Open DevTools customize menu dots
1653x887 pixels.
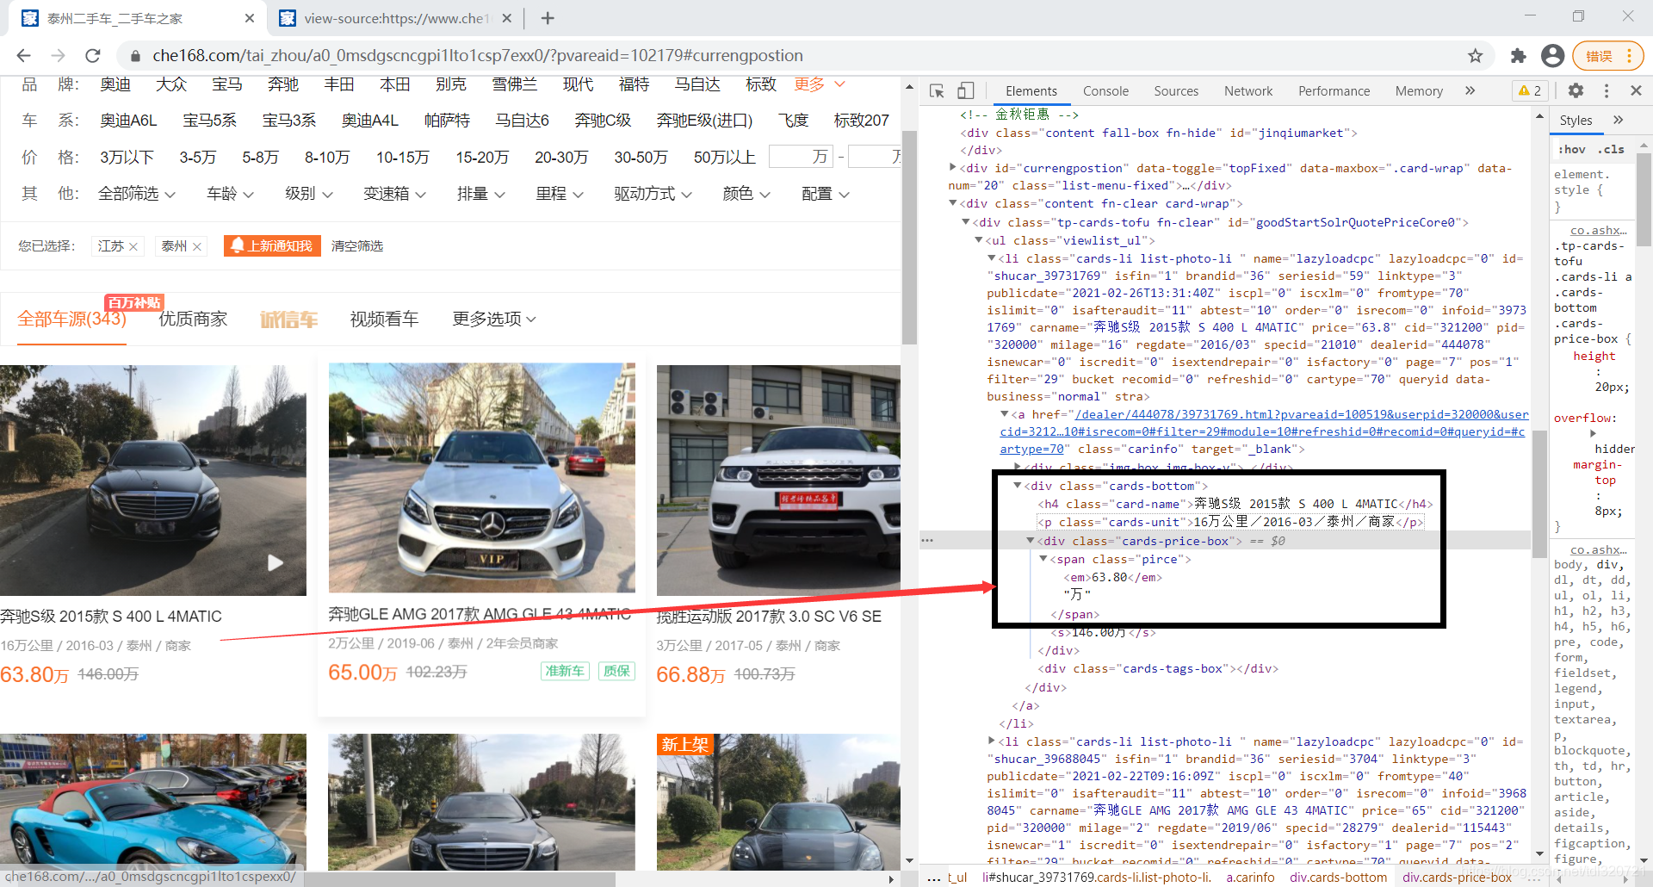(1607, 90)
